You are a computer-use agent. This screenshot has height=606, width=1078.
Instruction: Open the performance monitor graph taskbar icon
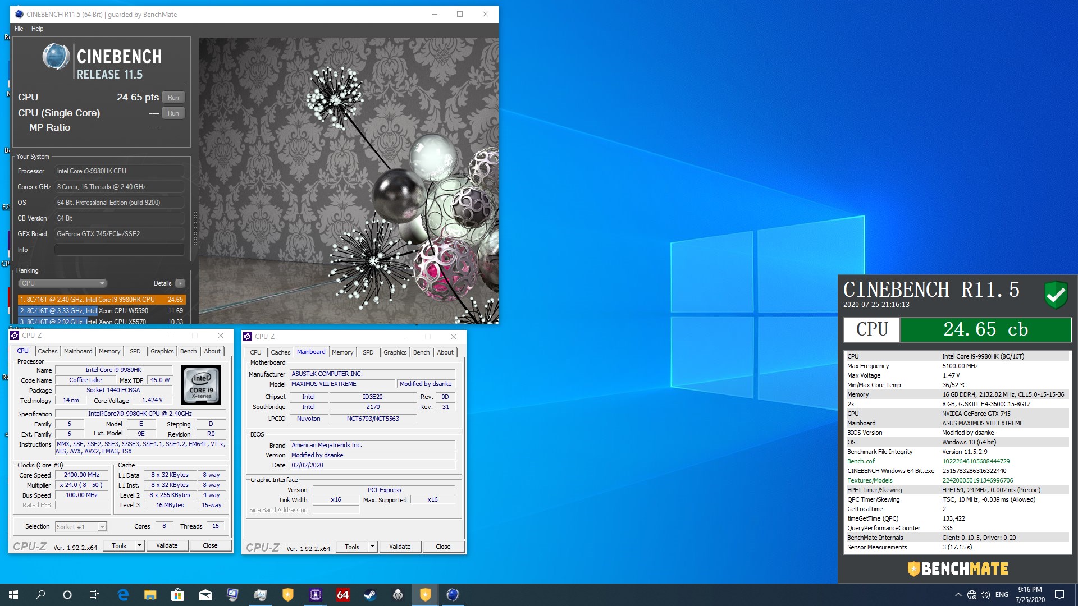(x=261, y=595)
